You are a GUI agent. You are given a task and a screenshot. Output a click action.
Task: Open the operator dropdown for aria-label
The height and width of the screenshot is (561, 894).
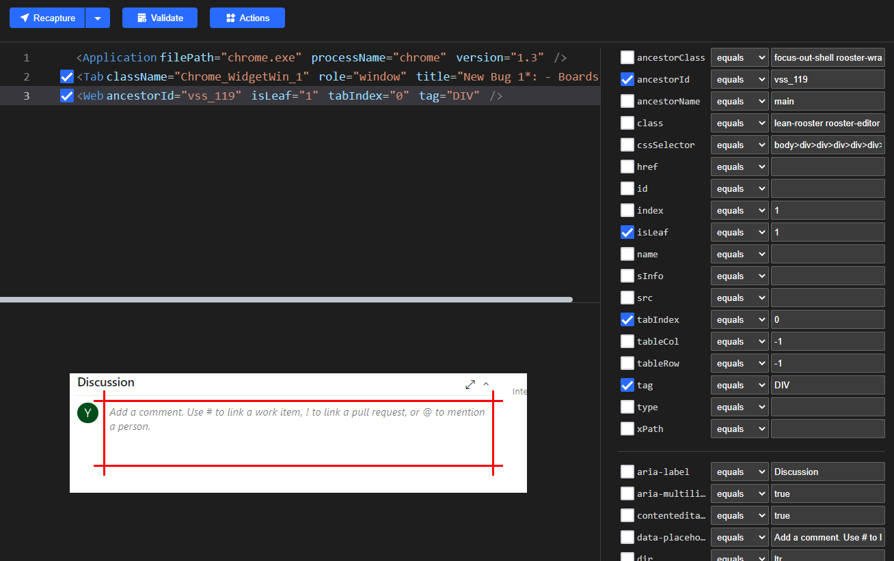point(740,472)
